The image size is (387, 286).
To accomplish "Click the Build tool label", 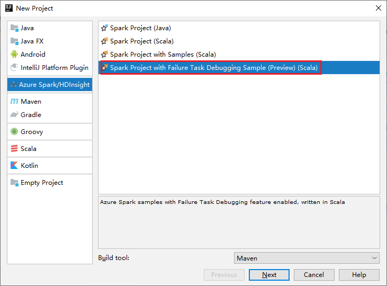I will click(x=113, y=258).
